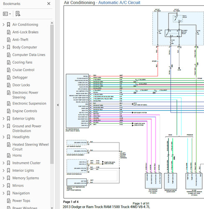Click the Cooling Fans bookmark icon

coord(9,62)
